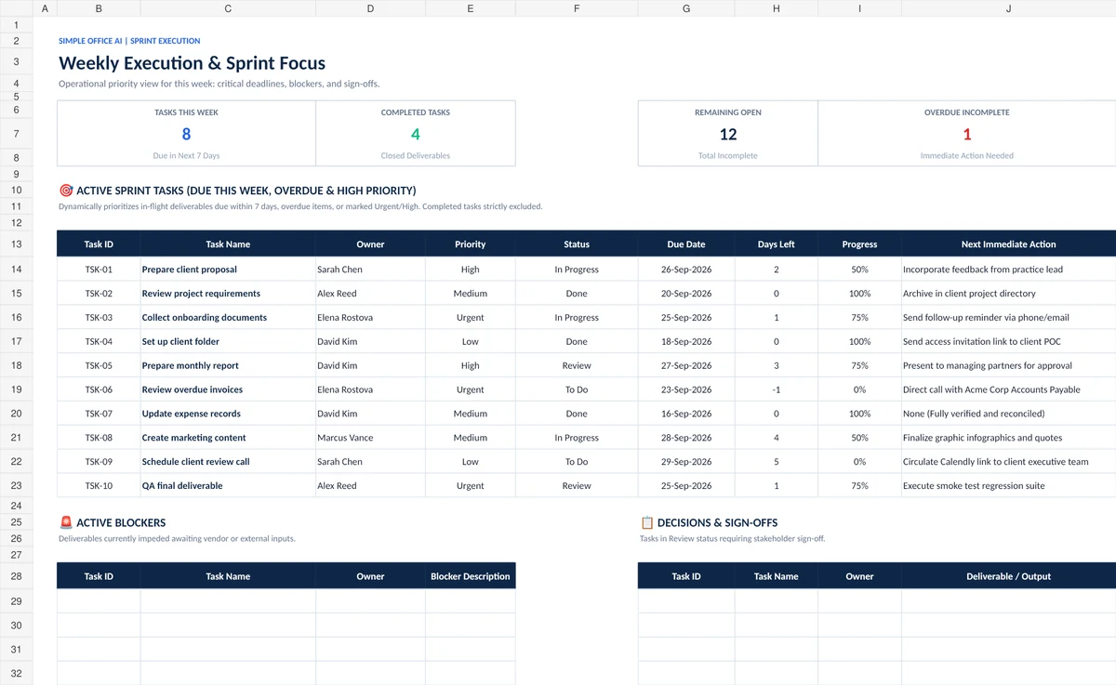
Task: Click 'Execute smoke test regression suite' cell
Action: 1008,486
